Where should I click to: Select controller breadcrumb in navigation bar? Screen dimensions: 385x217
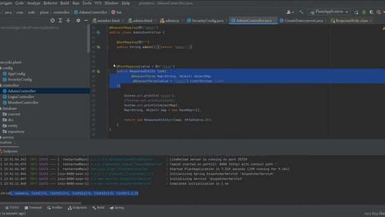(x=61, y=12)
